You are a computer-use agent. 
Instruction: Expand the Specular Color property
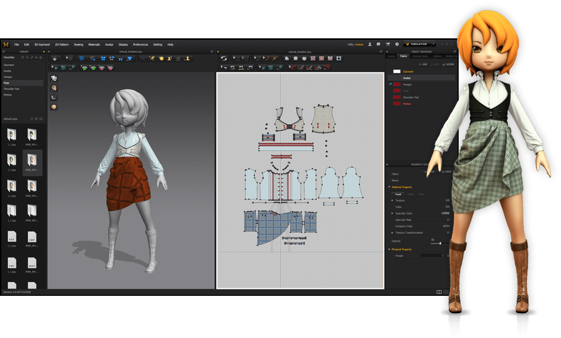coord(392,213)
